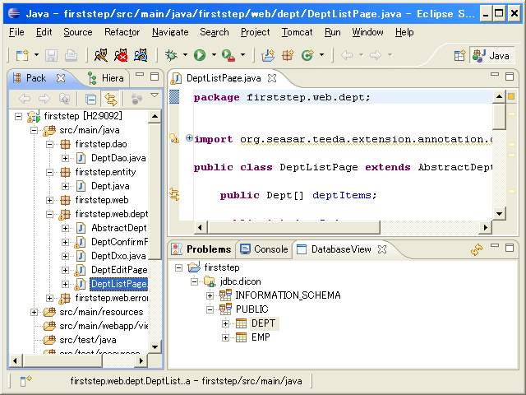
Task: Click the refresh icon in DatabaseView panel
Action: [x=476, y=249]
